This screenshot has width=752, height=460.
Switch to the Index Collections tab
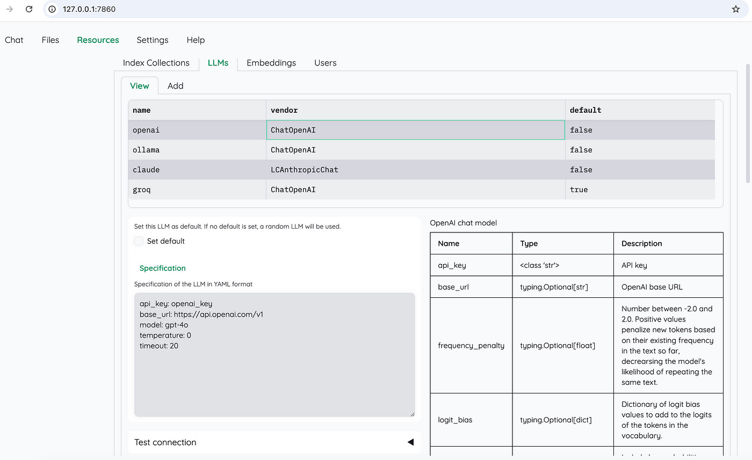156,63
